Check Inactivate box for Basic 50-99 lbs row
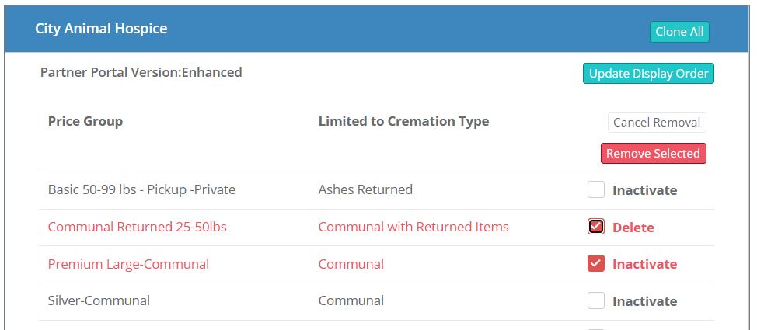This screenshot has height=330, width=757. coord(596,190)
